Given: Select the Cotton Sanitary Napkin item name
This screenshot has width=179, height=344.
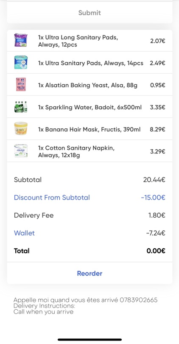Looking at the screenshot, I should (76, 152).
